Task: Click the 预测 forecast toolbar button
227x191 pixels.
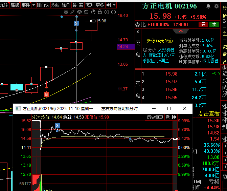Action: 89,5
